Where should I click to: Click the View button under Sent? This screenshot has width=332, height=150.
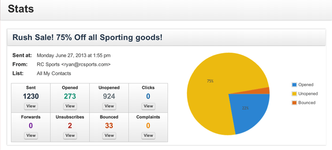click(x=31, y=106)
